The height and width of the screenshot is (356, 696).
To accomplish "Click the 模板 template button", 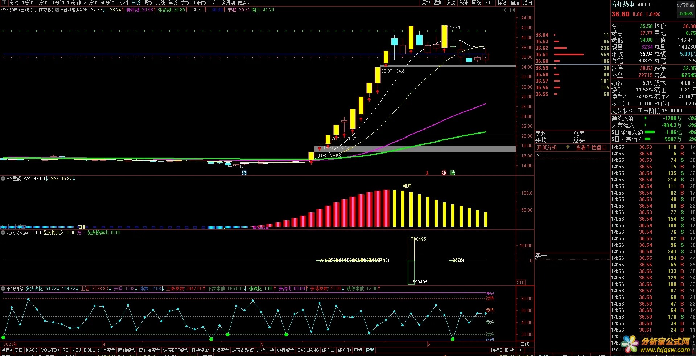I will coord(509,350).
